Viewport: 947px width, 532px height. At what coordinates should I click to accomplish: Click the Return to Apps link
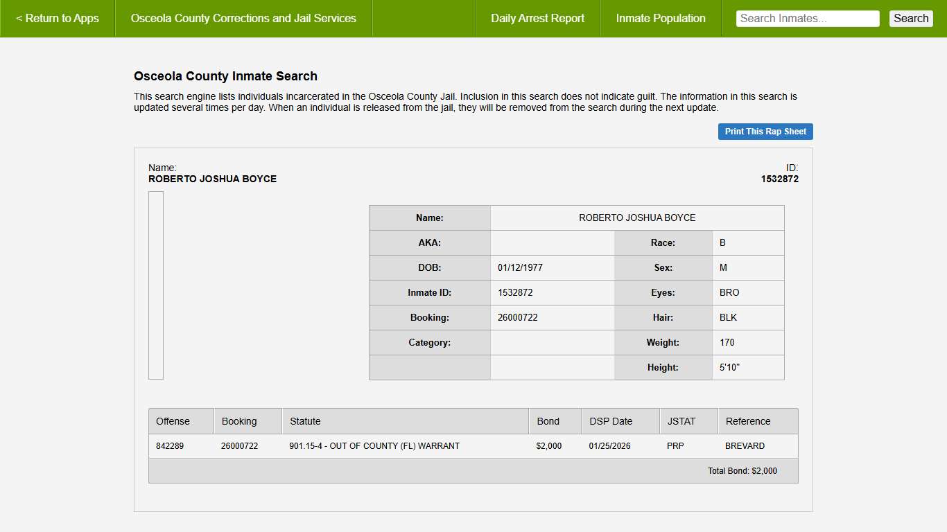58,19
